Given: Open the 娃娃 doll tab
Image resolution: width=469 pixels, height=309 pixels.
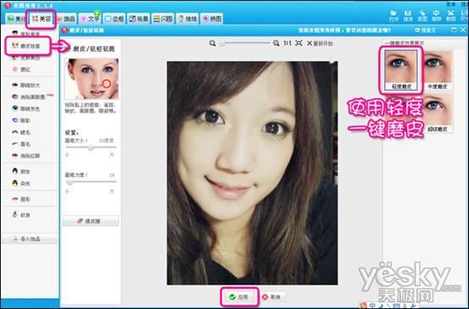Looking at the screenshot, I should 188,19.
